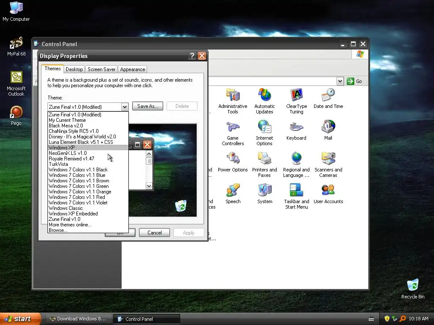Select Microsoft Outlook desktop icon
The image size is (434, 325).
tap(16, 84)
